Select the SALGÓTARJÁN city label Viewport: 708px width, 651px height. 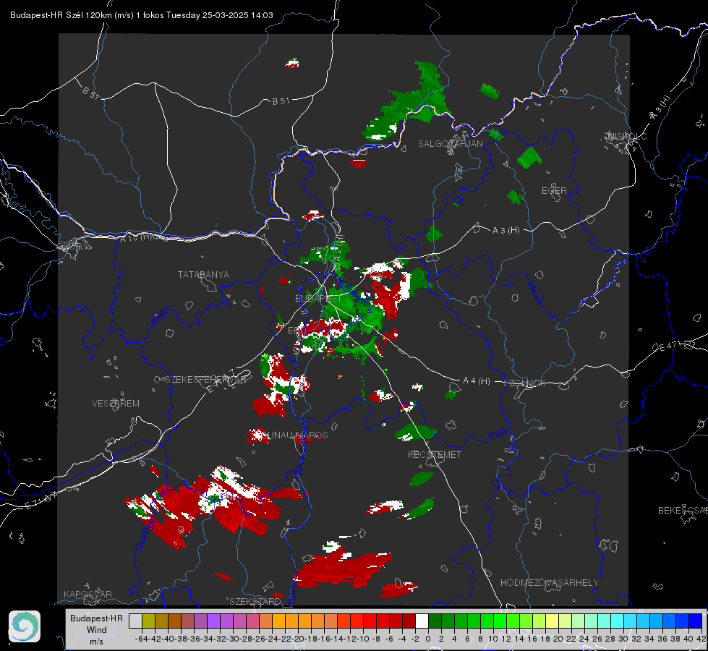(450, 144)
